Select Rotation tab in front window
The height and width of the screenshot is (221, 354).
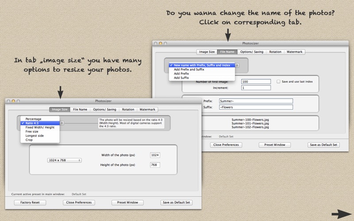[x=128, y=109]
